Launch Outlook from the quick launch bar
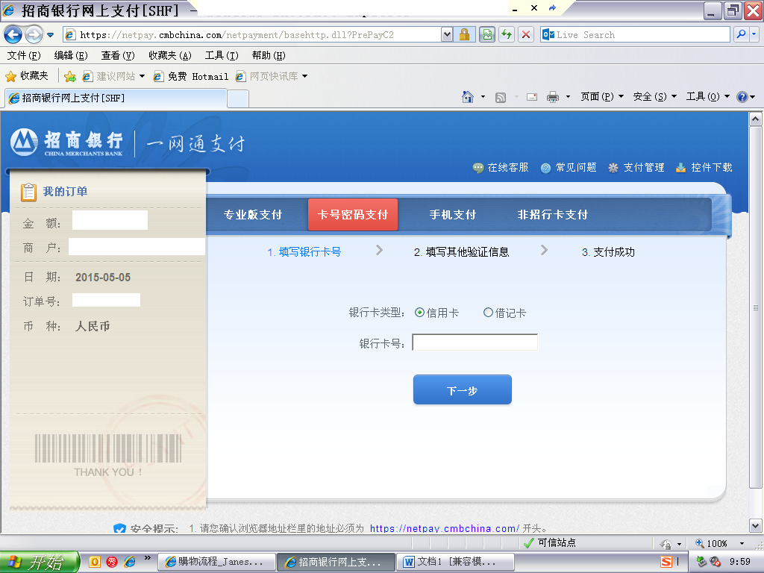Viewport: 764px width, 573px height. (x=95, y=562)
